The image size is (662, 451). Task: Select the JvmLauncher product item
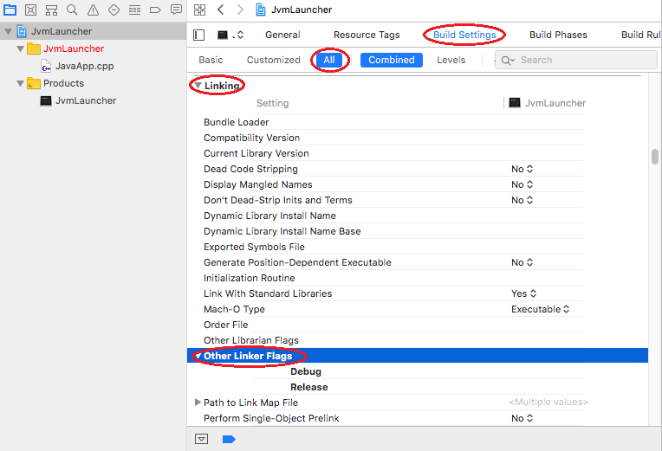coord(86,100)
